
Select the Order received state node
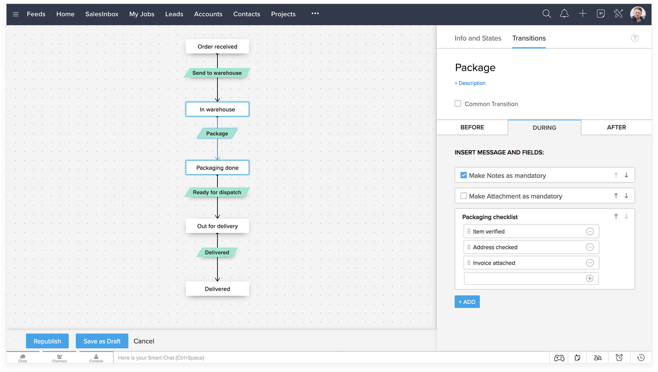tap(217, 46)
